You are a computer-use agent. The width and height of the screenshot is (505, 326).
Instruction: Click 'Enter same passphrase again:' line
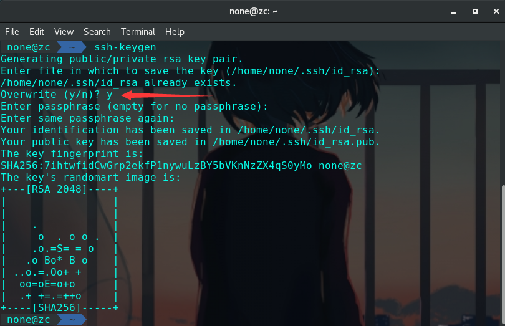(87, 118)
